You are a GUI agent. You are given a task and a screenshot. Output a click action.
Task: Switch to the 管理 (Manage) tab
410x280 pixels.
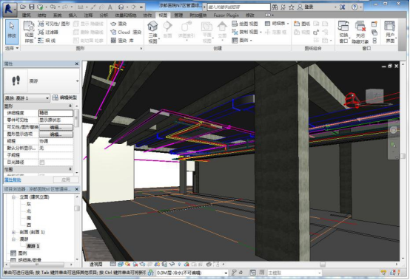178,16
